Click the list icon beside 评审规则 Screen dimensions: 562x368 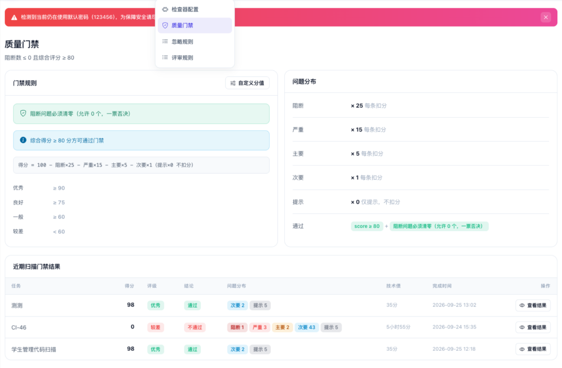click(165, 57)
